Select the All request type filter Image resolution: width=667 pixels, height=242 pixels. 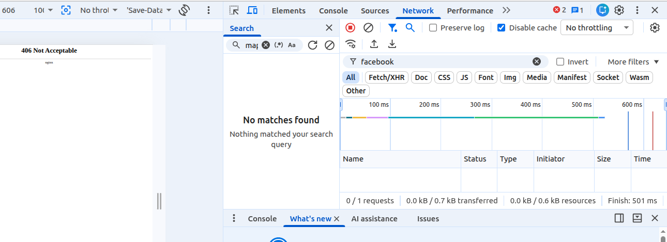tap(351, 77)
